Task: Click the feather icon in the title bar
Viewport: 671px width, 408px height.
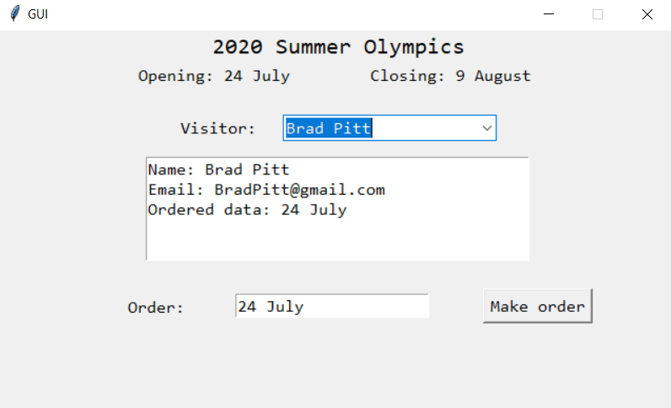Action: 14,14
